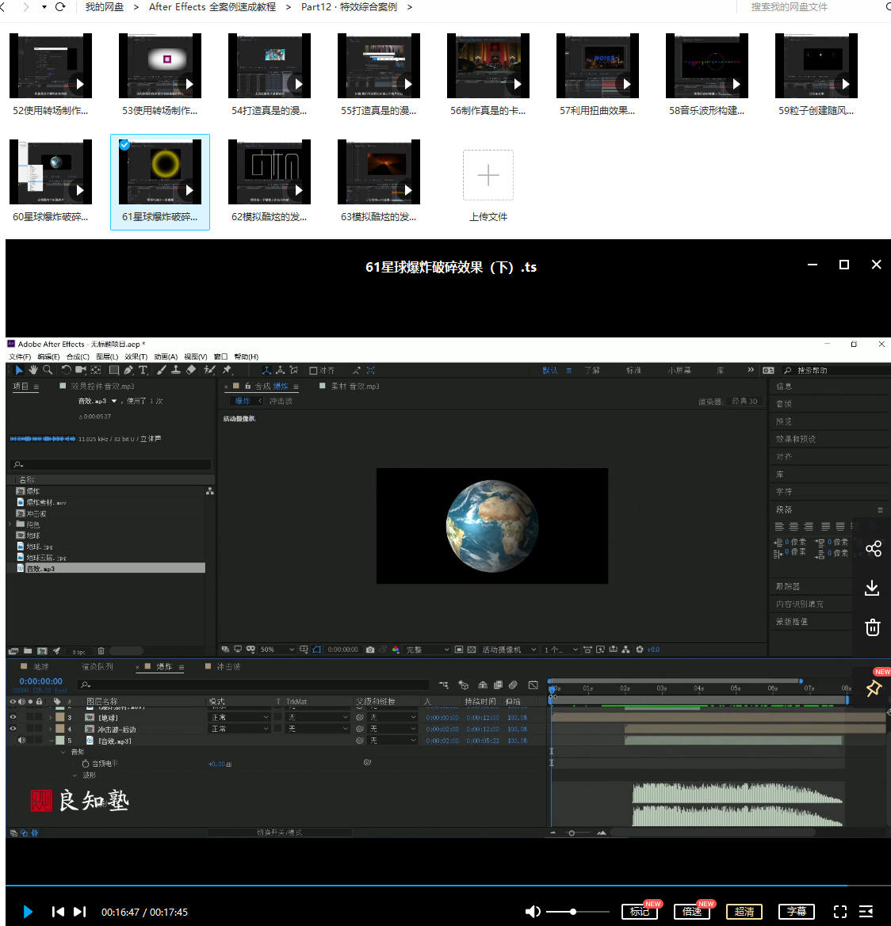This screenshot has height=926, width=891.
Task: Click the play button in video player
Action: pos(28,912)
